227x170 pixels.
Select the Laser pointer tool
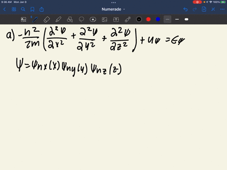pos(128,19)
